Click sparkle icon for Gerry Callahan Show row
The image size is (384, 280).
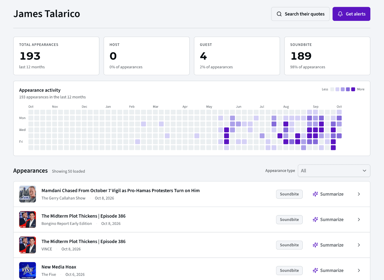(315, 194)
